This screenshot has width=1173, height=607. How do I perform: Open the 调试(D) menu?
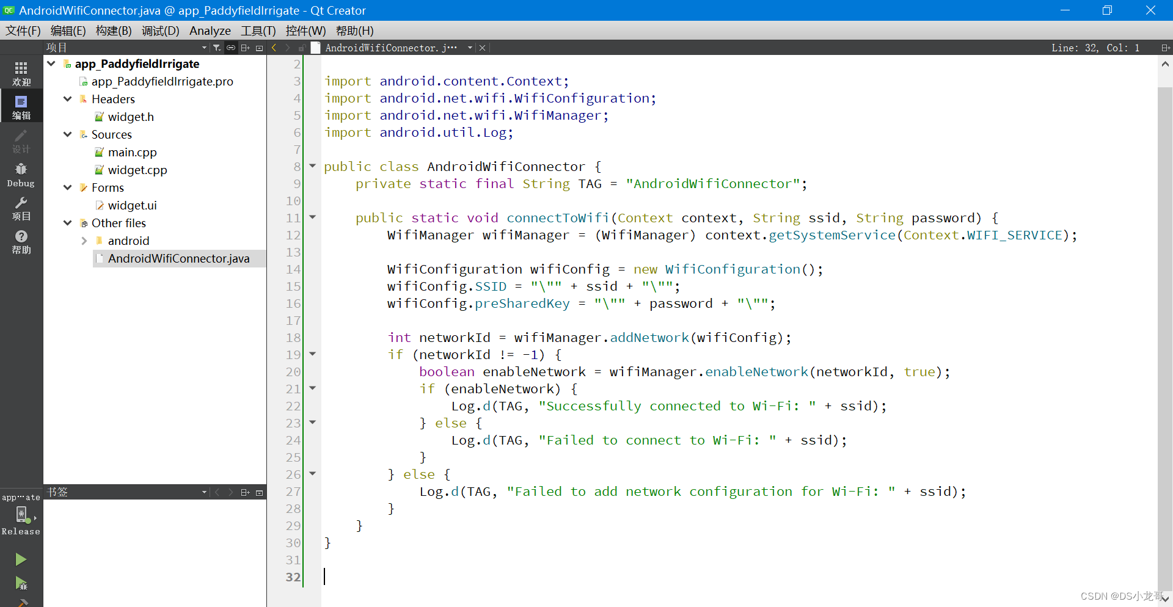161,31
